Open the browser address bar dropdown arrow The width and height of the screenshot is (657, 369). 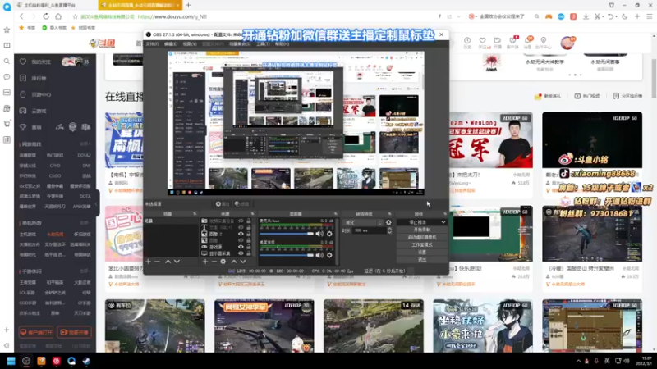459,16
